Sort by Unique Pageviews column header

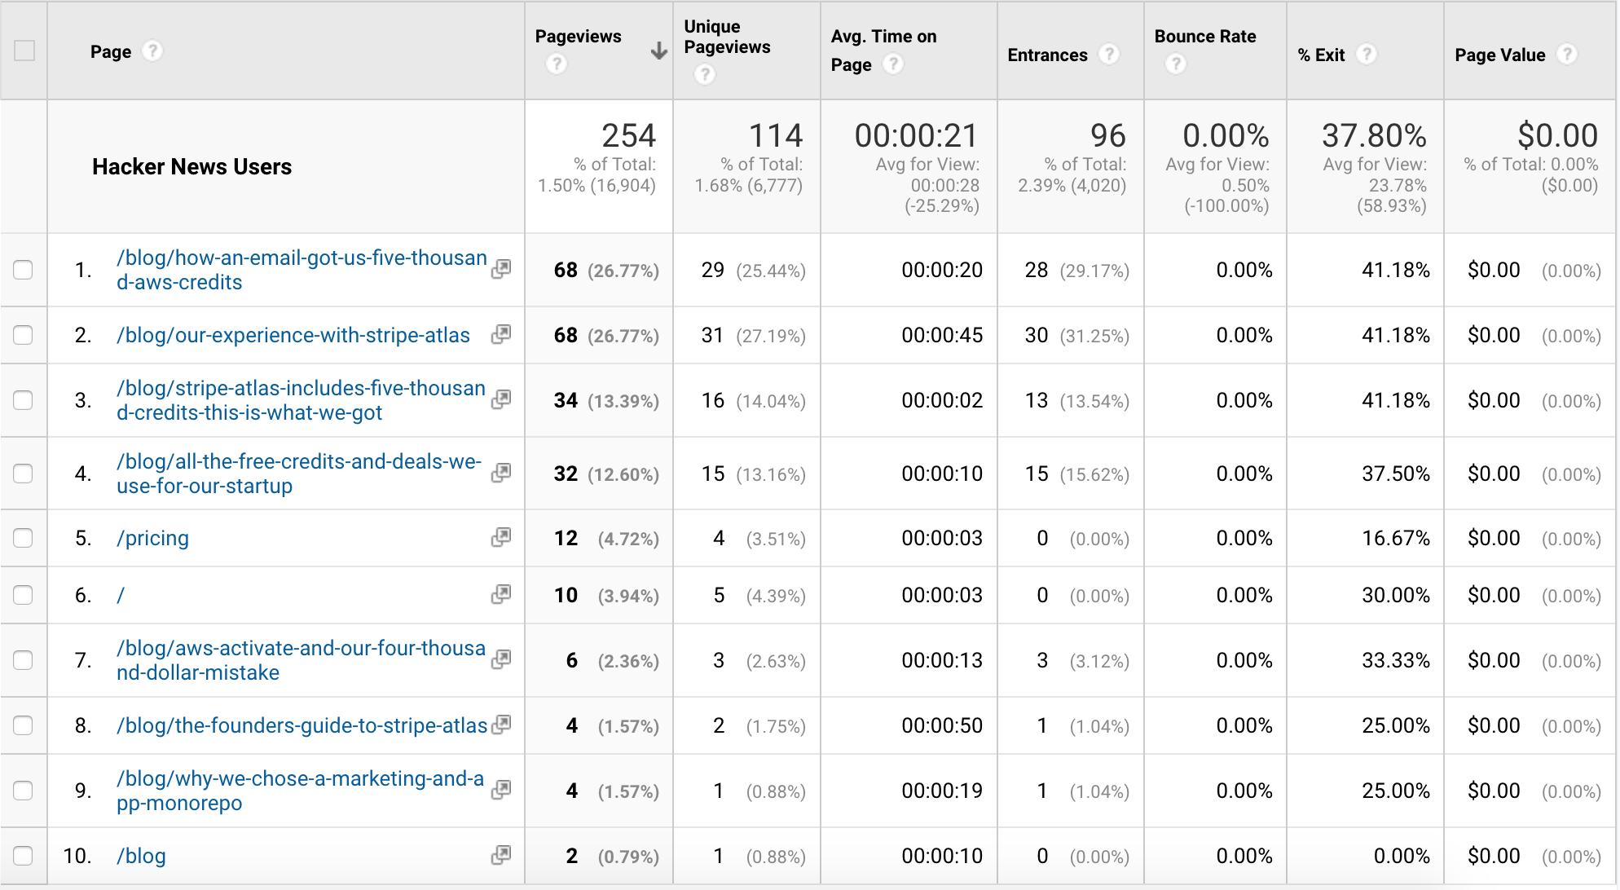pyautogui.click(x=727, y=37)
